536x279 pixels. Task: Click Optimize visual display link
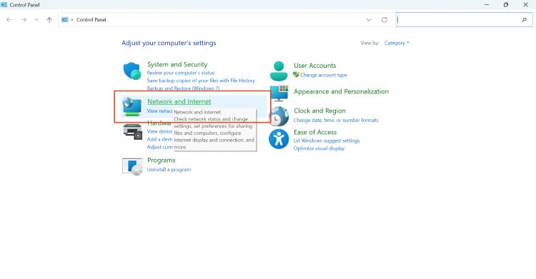(319, 148)
